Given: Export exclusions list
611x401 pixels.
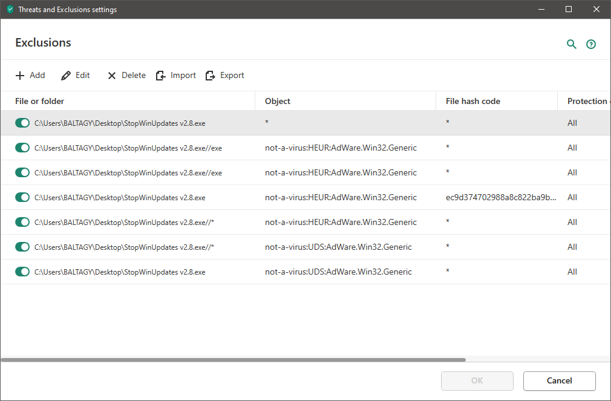Looking at the screenshot, I should pyautogui.click(x=225, y=75).
